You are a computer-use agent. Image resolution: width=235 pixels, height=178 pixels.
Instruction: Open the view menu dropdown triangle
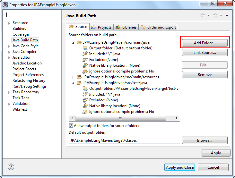(227, 15)
